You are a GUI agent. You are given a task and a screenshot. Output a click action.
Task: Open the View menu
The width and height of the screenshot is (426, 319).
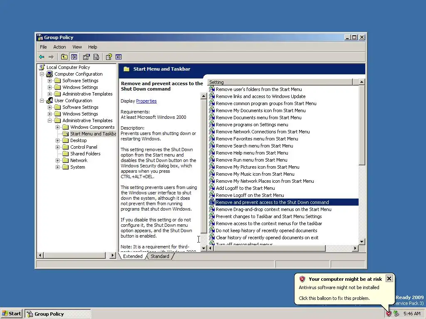pos(77,47)
